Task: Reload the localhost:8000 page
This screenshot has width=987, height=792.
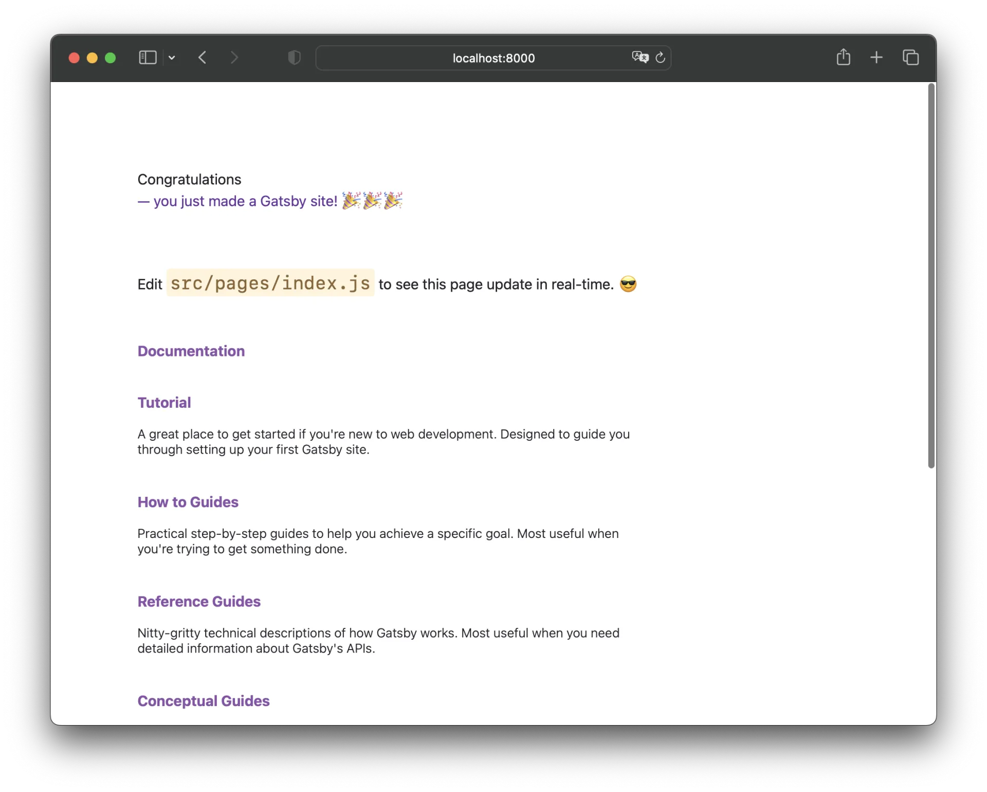Action: click(661, 58)
